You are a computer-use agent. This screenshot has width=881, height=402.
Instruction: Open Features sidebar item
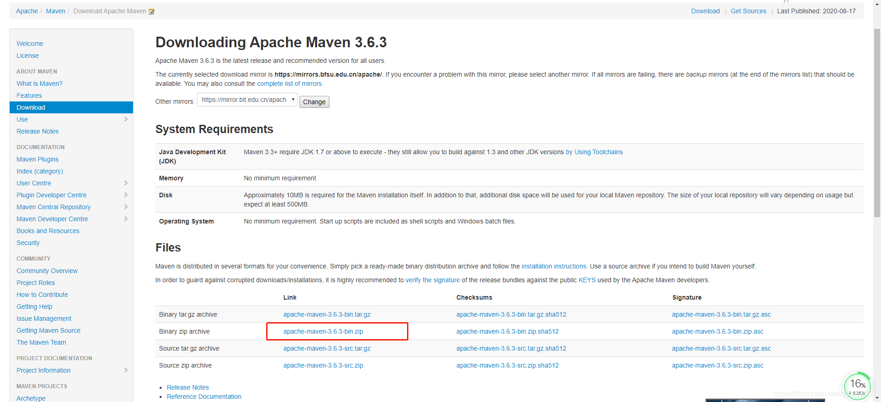(29, 95)
